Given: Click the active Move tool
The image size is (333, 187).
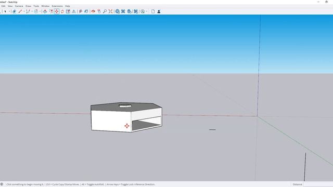Looking at the screenshot, I should (57, 11).
